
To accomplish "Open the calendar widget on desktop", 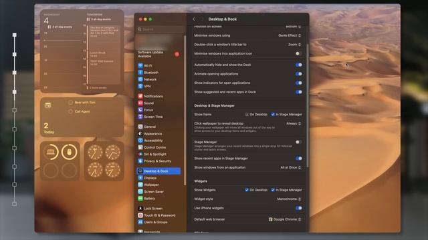I will tap(82, 51).
